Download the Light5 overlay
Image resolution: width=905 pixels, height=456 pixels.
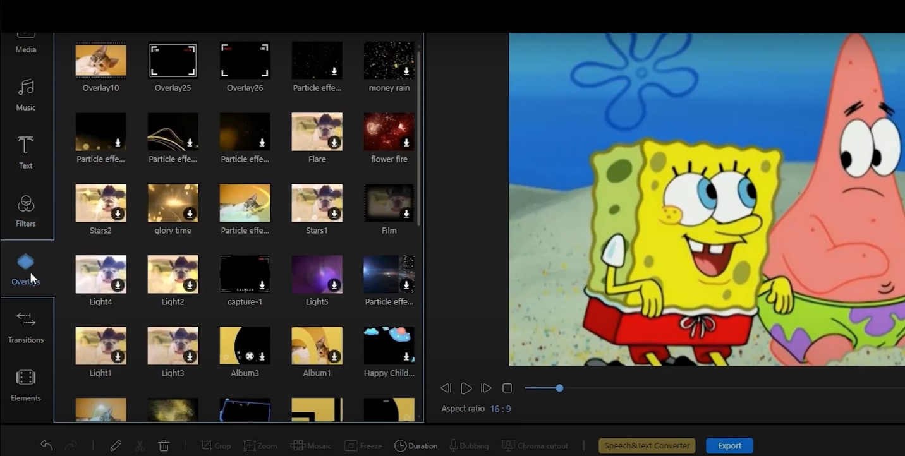(x=334, y=286)
